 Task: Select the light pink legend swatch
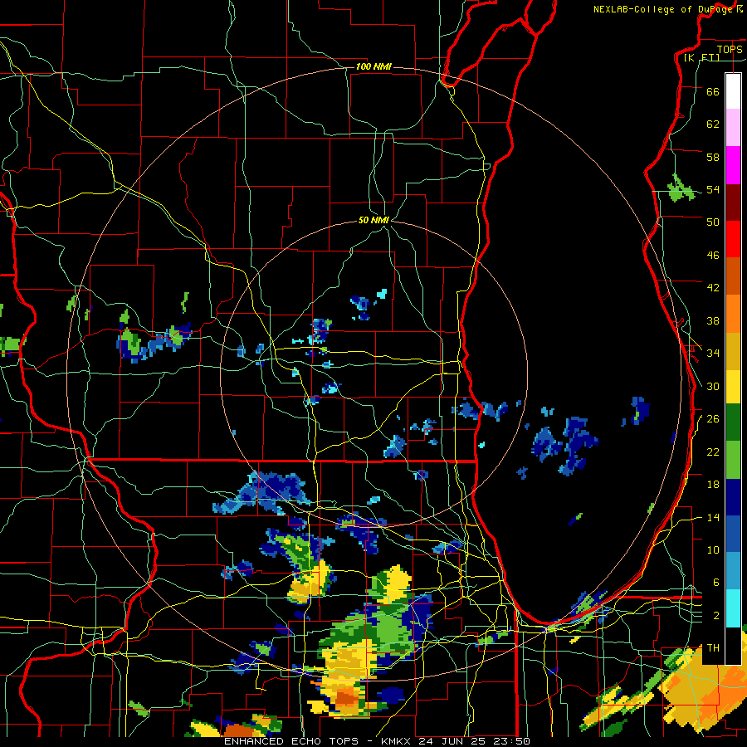733,127
